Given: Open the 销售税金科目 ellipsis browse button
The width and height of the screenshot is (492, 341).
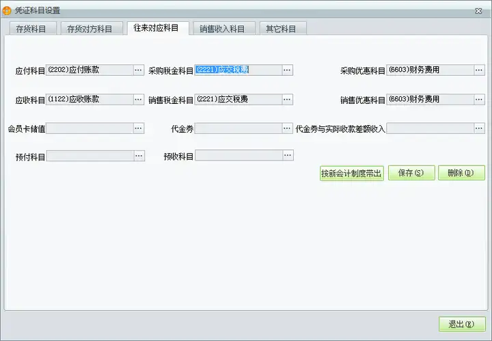Looking at the screenshot, I should [x=287, y=100].
